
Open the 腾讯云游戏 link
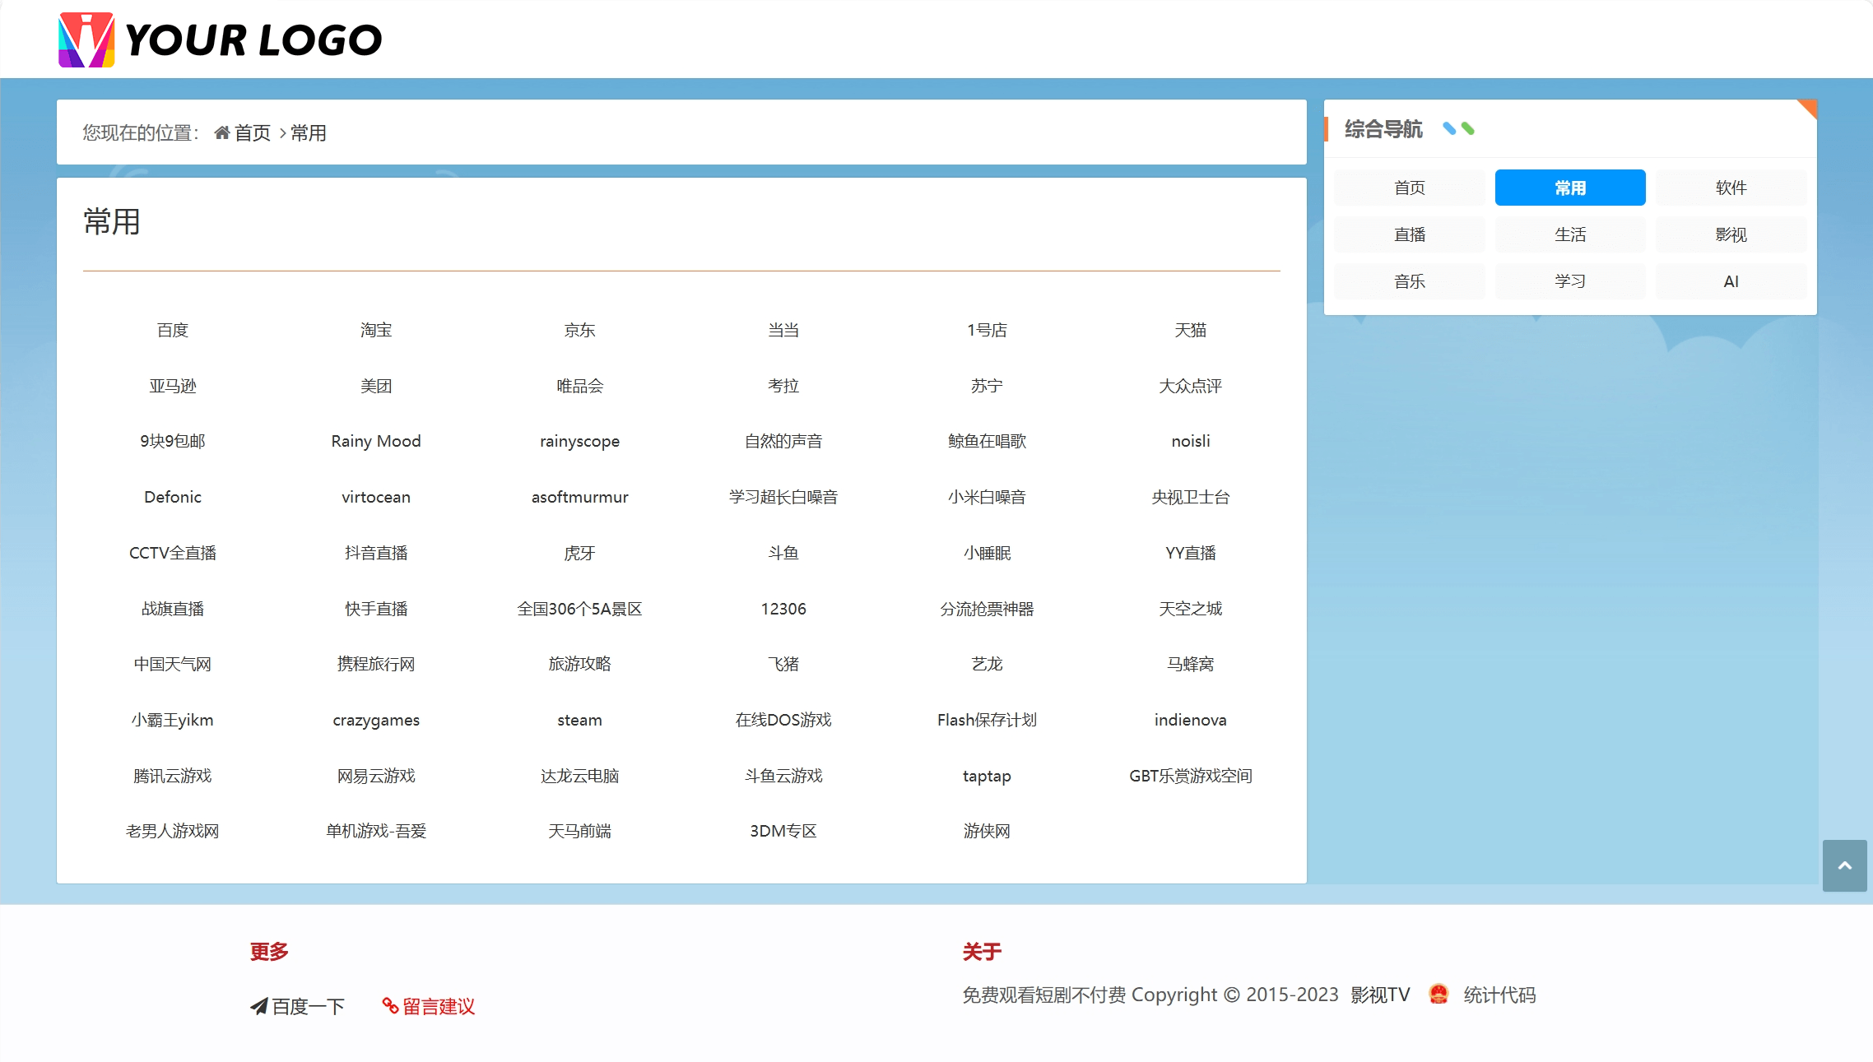173,776
